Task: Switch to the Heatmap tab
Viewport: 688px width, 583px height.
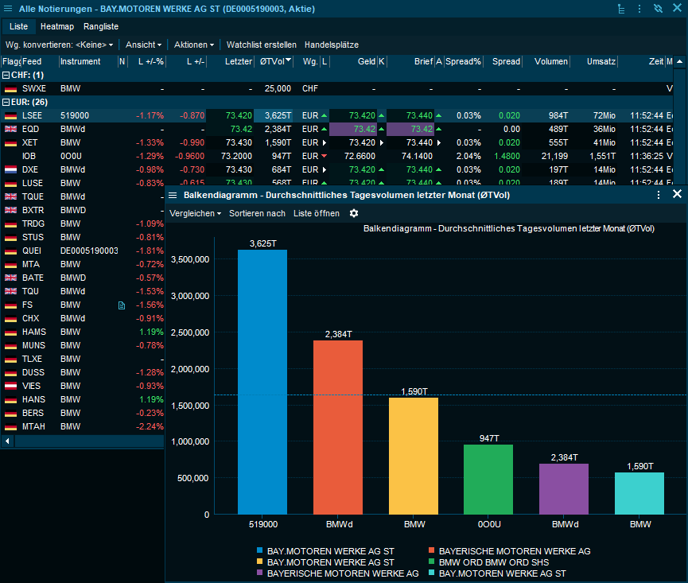Action: (56, 26)
